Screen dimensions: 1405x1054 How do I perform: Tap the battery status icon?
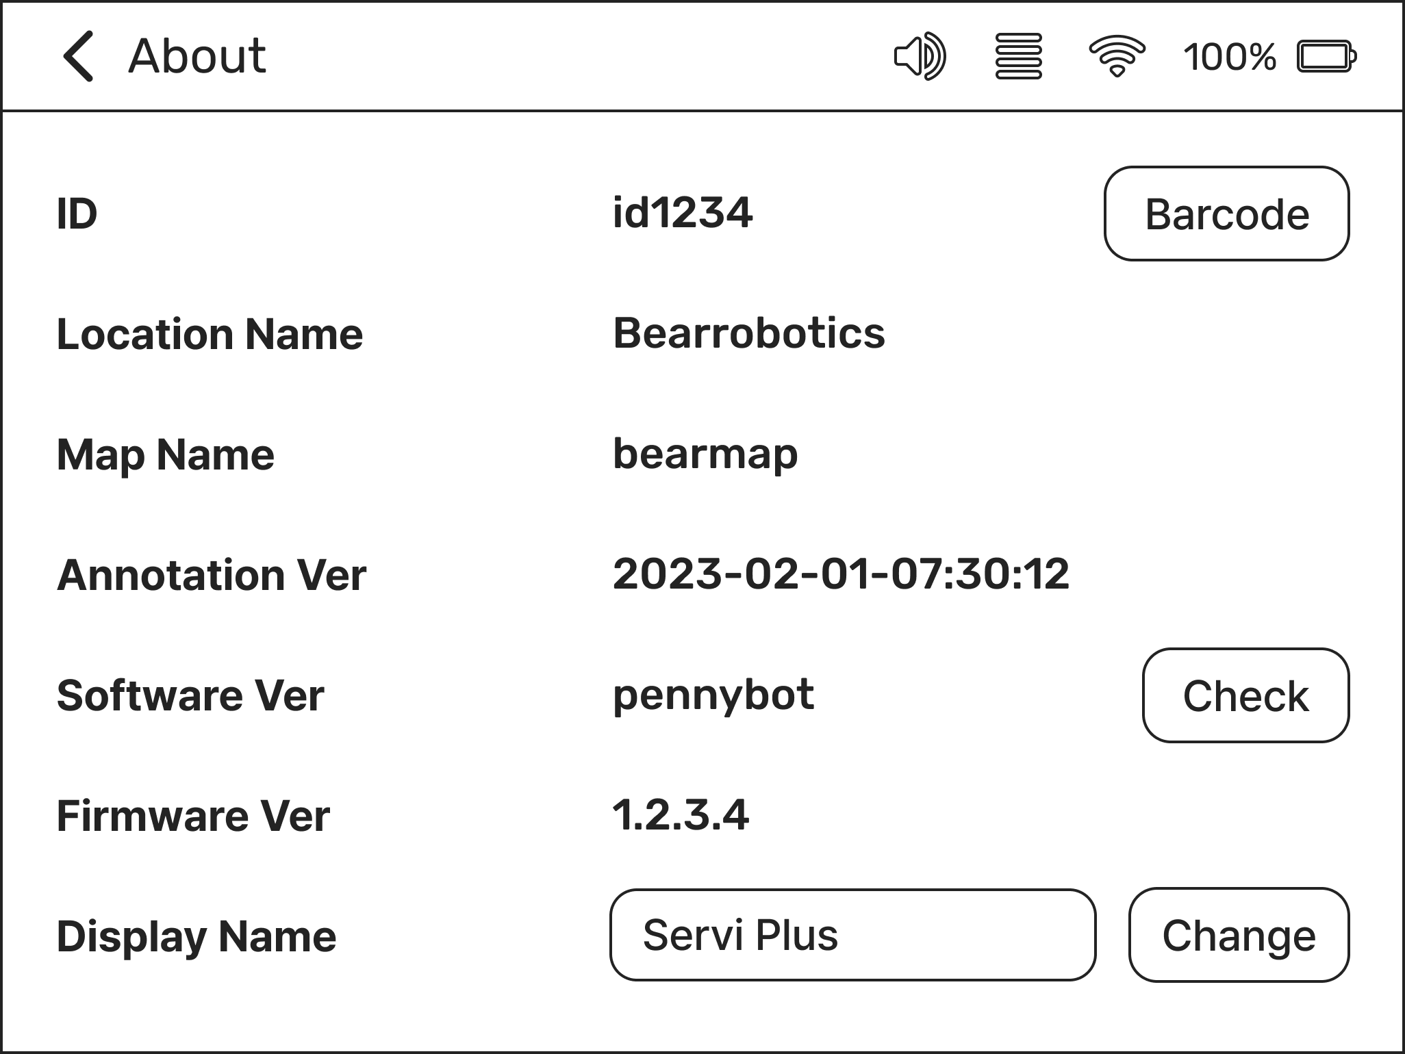click(1326, 56)
